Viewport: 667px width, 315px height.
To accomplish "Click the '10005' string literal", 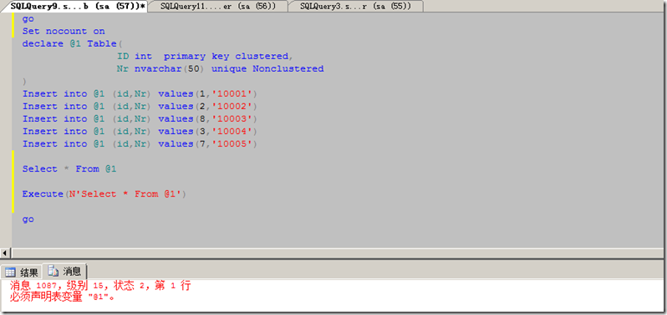I will coord(233,144).
